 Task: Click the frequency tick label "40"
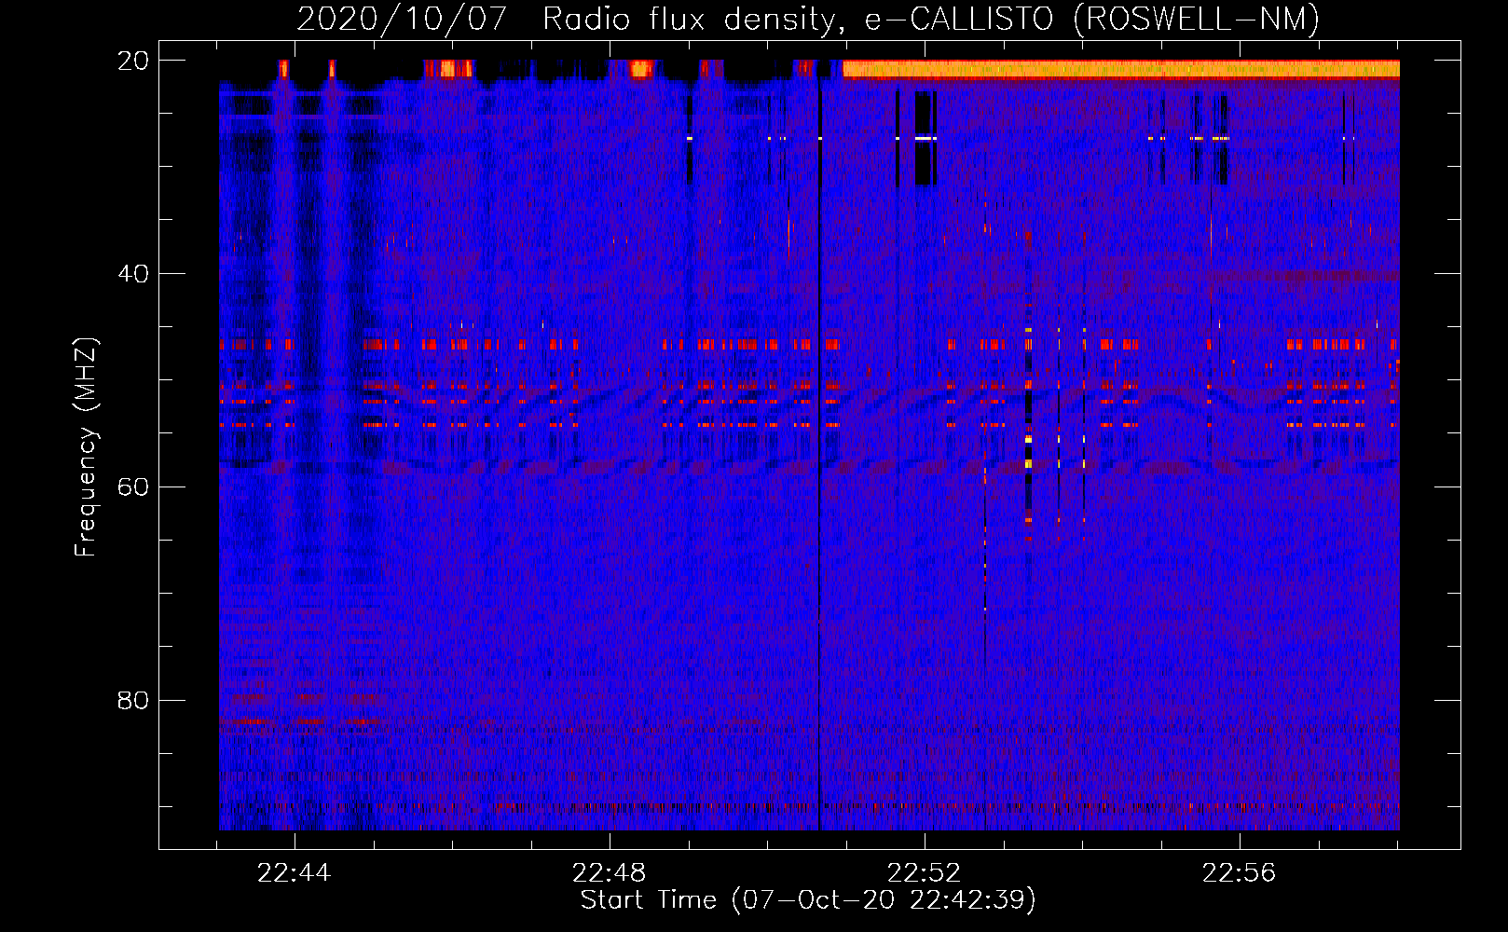click(133, 274)
